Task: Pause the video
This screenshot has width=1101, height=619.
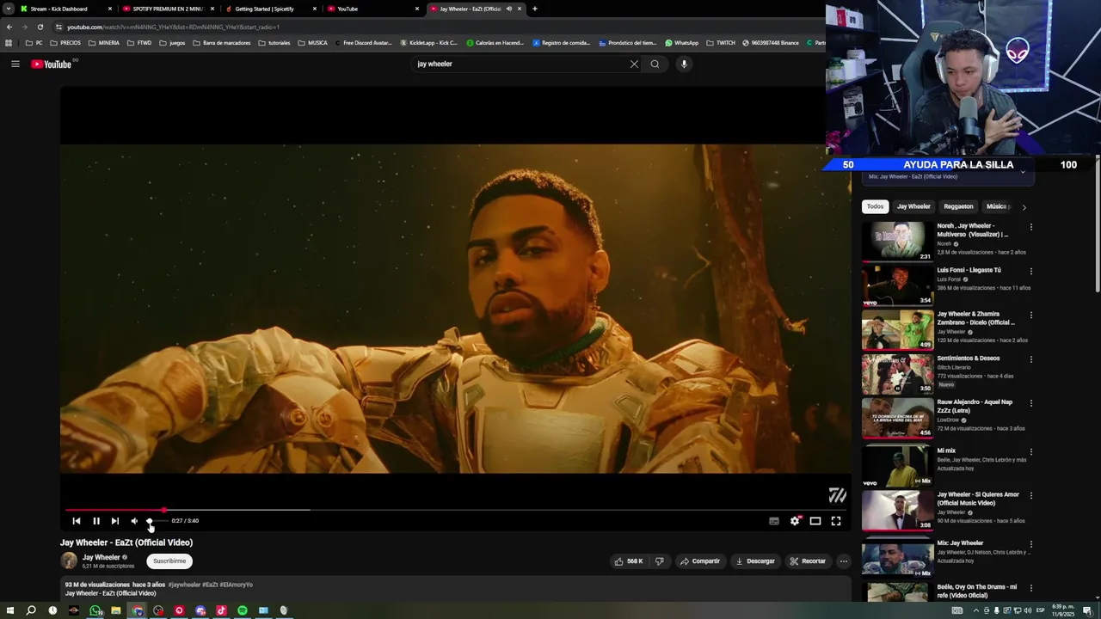Action: [96, 521]
